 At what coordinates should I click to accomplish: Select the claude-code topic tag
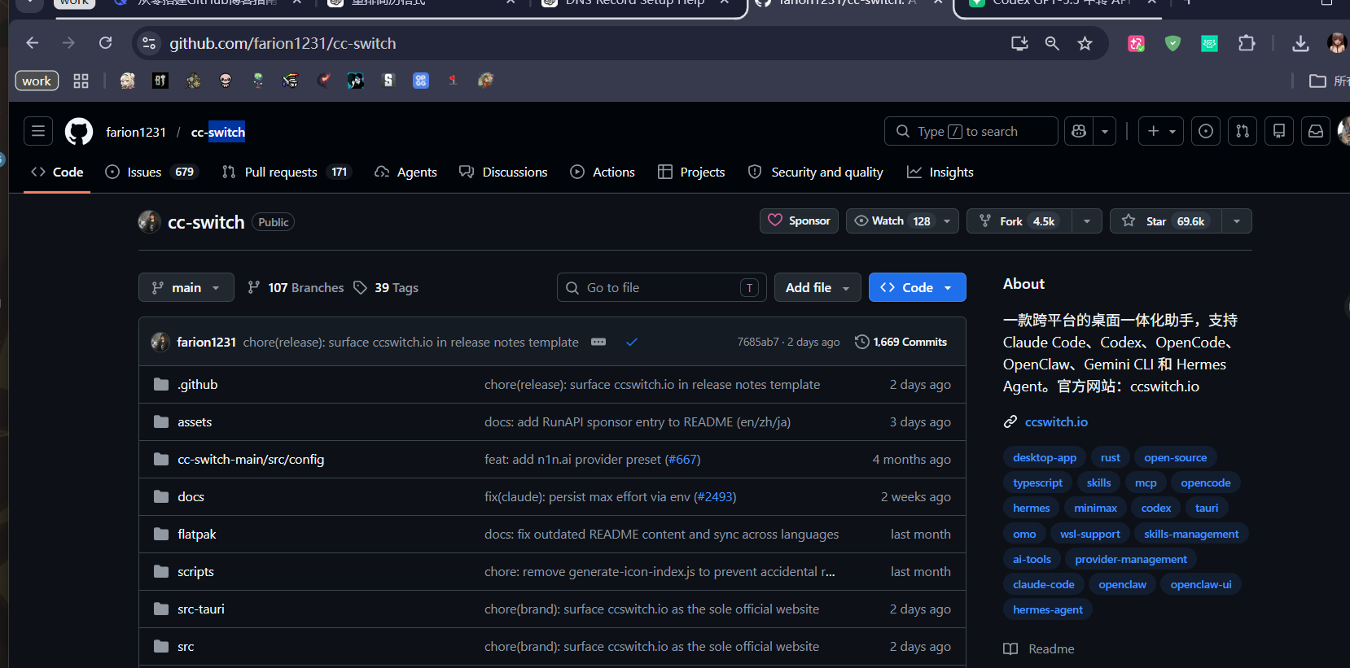pos(1044,584)
